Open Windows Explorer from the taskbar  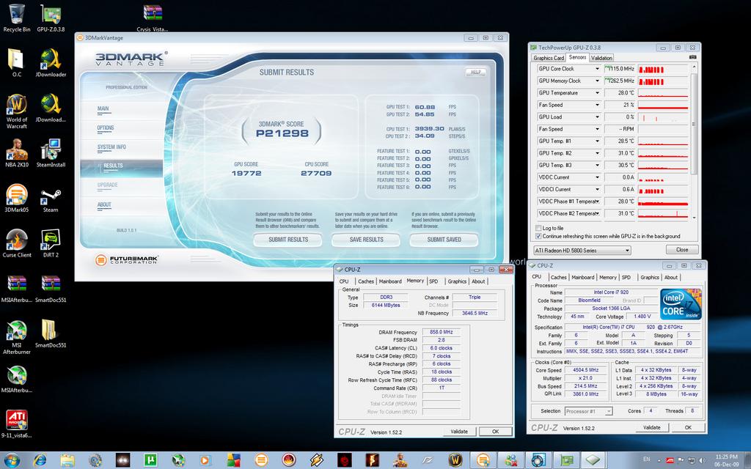(67, 460)
